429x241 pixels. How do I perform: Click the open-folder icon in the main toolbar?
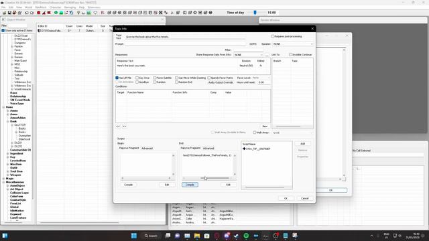pyautogui.click(x=4, y=13)
